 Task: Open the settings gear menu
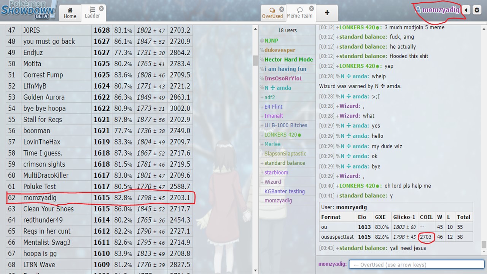coord(477,10)
